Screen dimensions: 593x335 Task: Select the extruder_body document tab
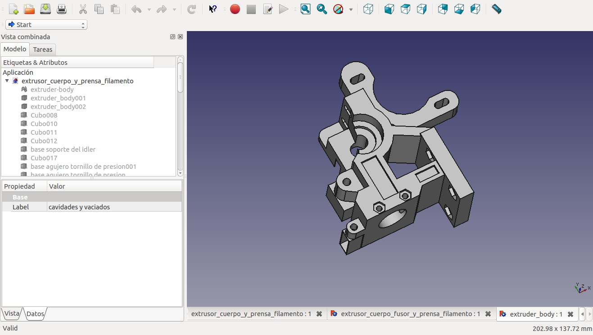[x=535, y=314]
